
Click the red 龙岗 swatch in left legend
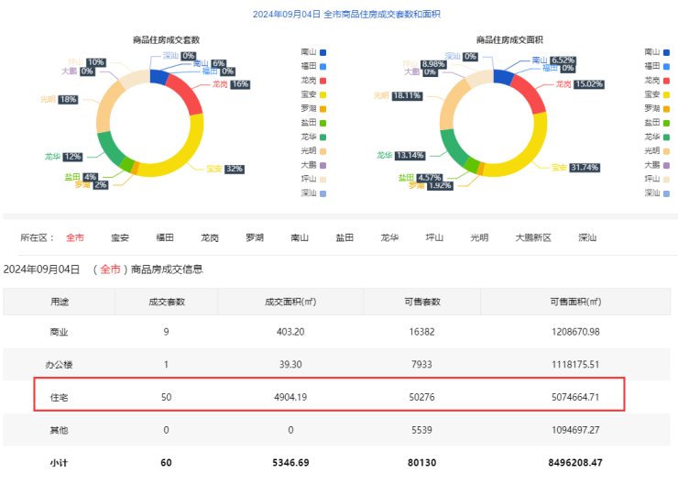pos(322,81)
